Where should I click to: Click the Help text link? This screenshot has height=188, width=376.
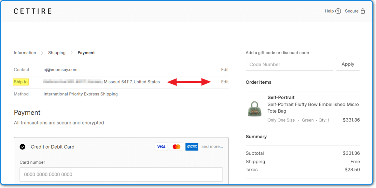[329, 11]
